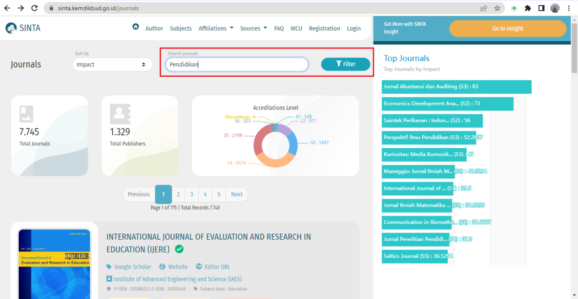Screen dimensions: 578x299
Task: Click the Economics Development Ana... bar
Action: (448, 103)
